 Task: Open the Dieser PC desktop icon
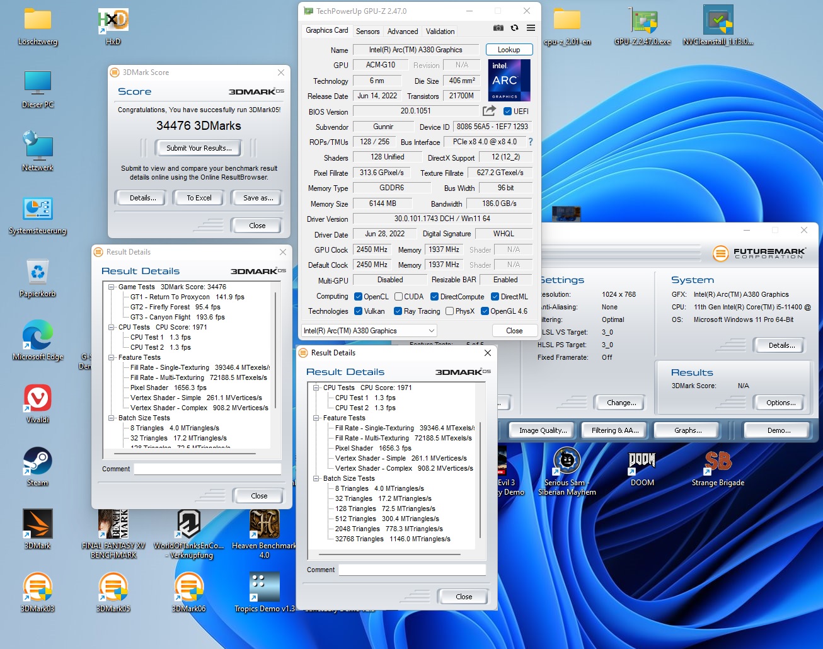click(x=38, y=89)
